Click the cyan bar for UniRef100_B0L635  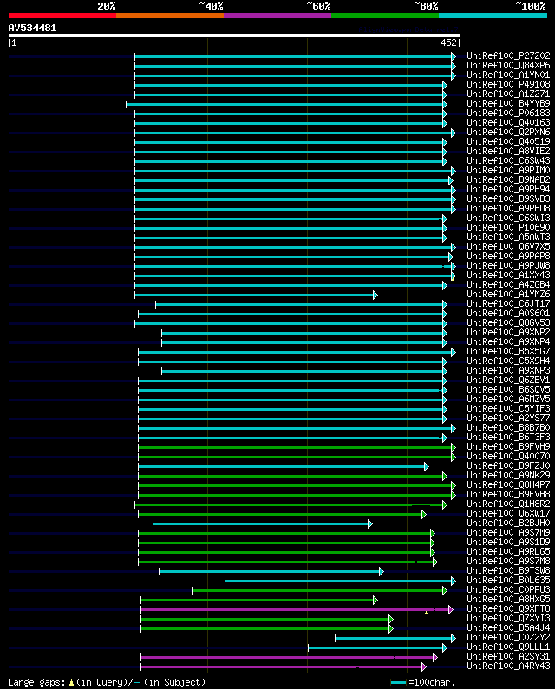[x=341, y=582]
